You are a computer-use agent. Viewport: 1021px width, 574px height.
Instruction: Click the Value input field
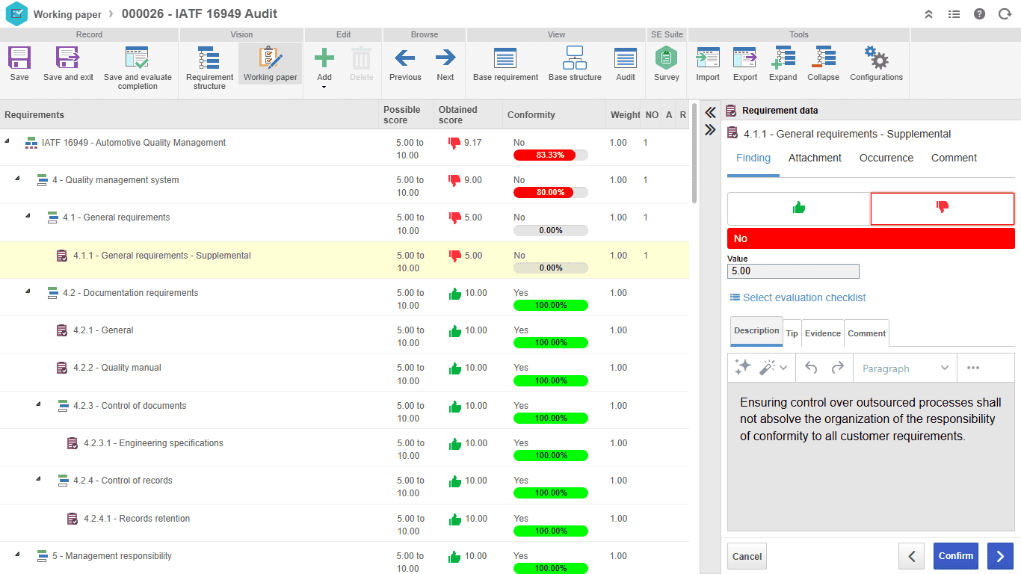point(793,271)
